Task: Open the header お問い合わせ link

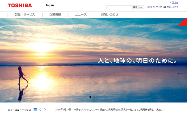Action: point(172,7)
